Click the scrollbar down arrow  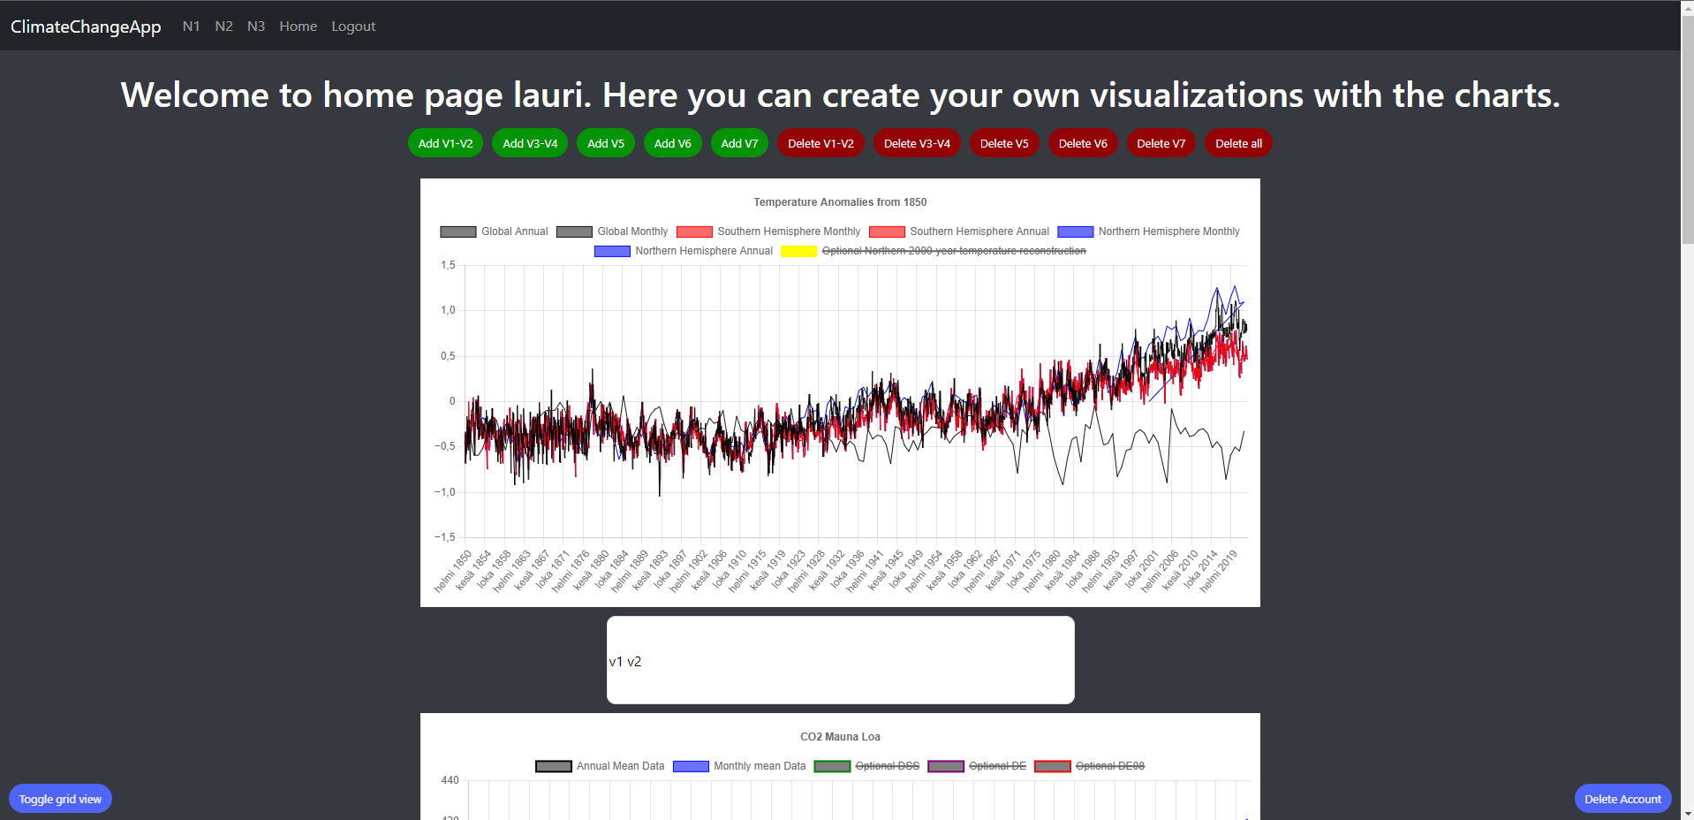click(x=1687, y=813)
